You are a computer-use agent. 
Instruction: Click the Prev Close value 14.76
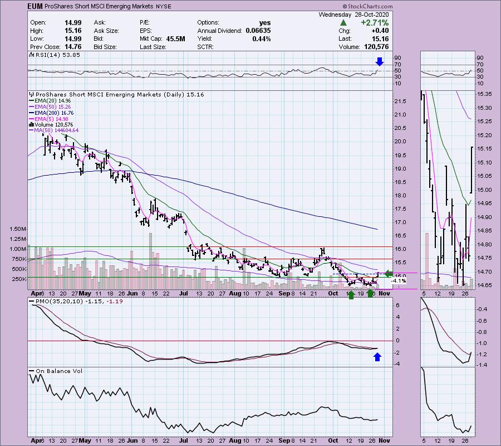pos(73,47)
